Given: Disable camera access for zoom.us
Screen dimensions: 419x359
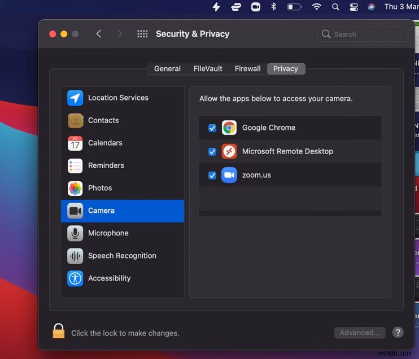Looking at the screenshot, I should [x=212, y=176].
